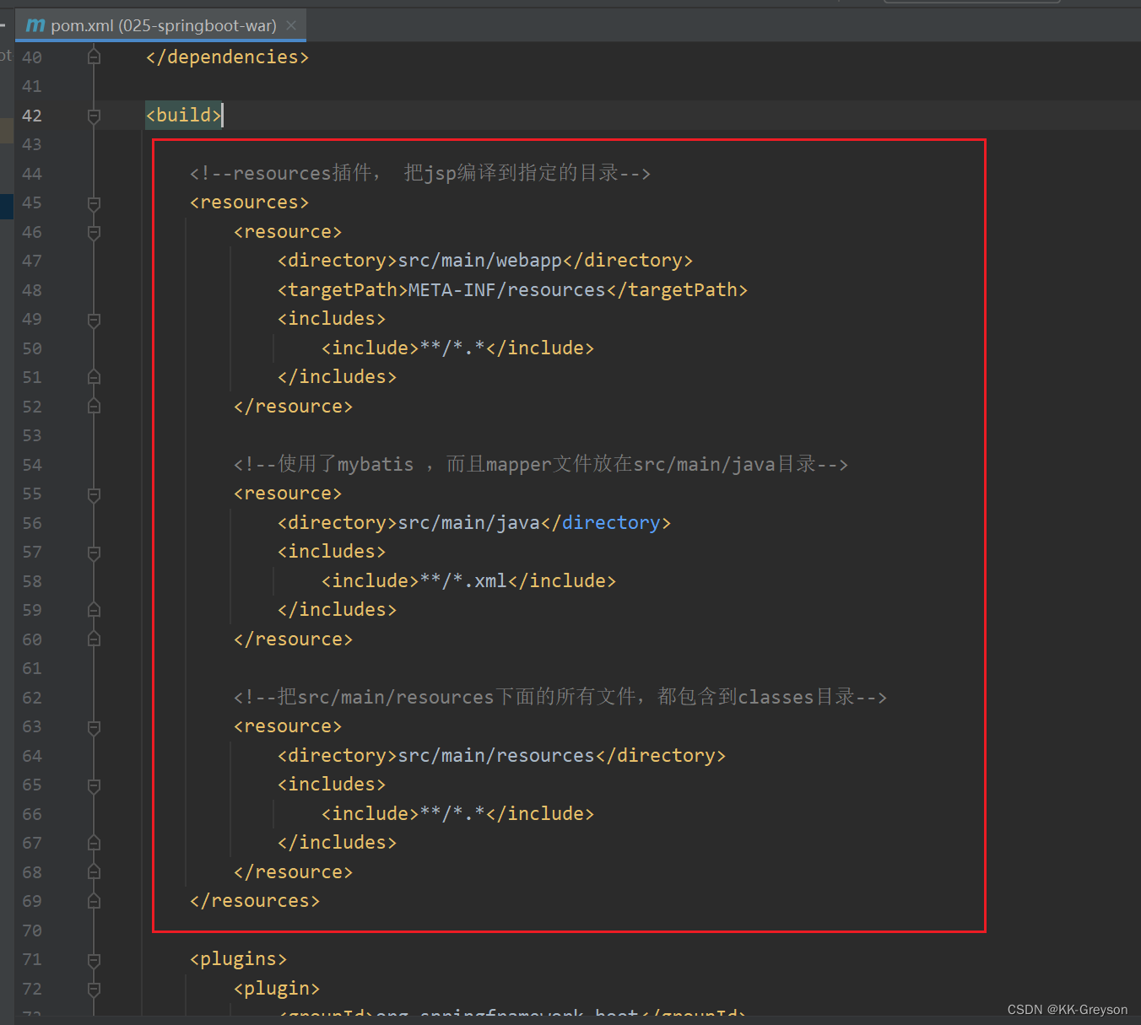Viewport: 1141px width, 1025px height.
Task: Click the </includes> tag on line 59
Action: coord(337,610)
